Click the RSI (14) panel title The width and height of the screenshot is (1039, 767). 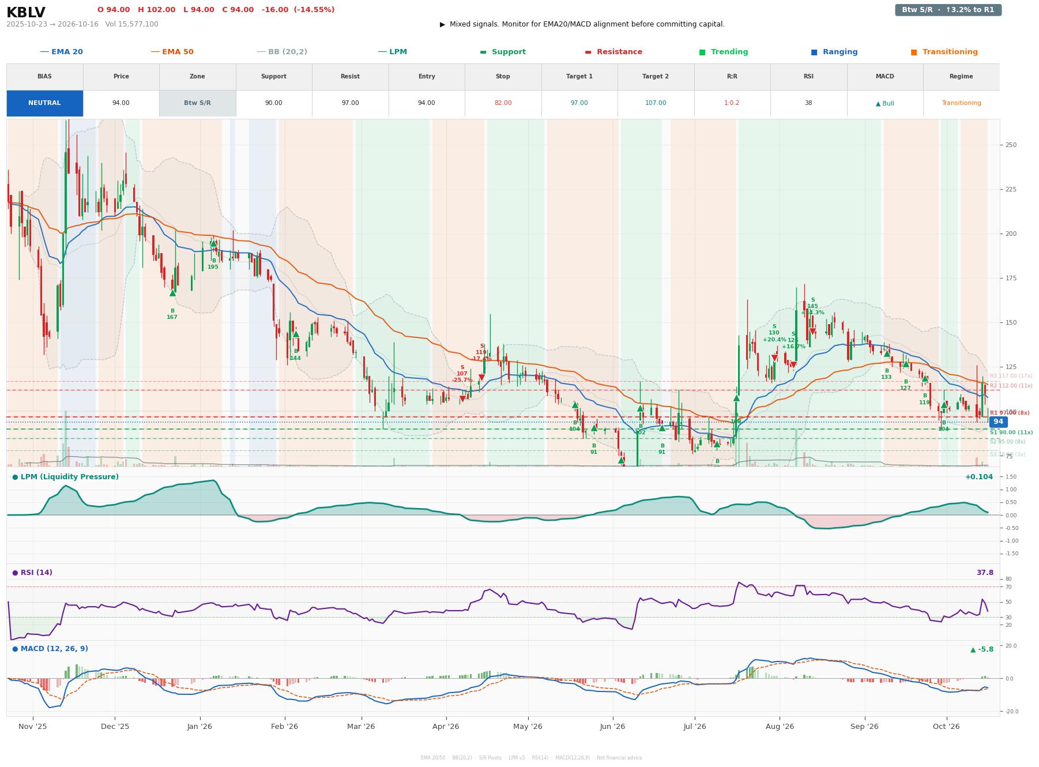pyautogui.click(x=32, y=573)
